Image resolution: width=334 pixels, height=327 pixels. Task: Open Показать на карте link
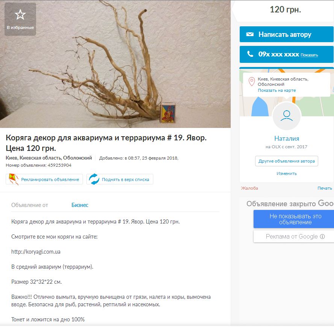pos(277,90)
